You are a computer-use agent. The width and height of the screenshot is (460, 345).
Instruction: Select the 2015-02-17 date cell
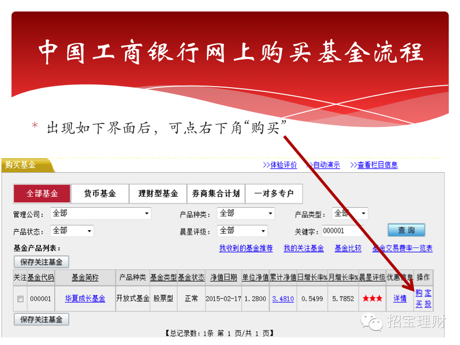point(223,299)
